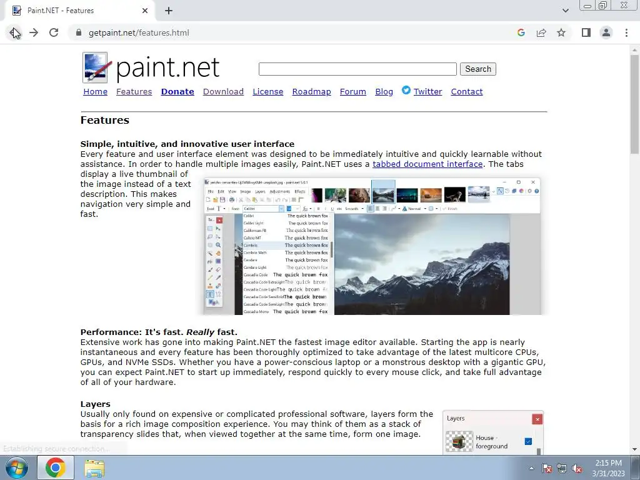Open the Roadmap navigation link
The image size is (640, 480).
(311, 91)
